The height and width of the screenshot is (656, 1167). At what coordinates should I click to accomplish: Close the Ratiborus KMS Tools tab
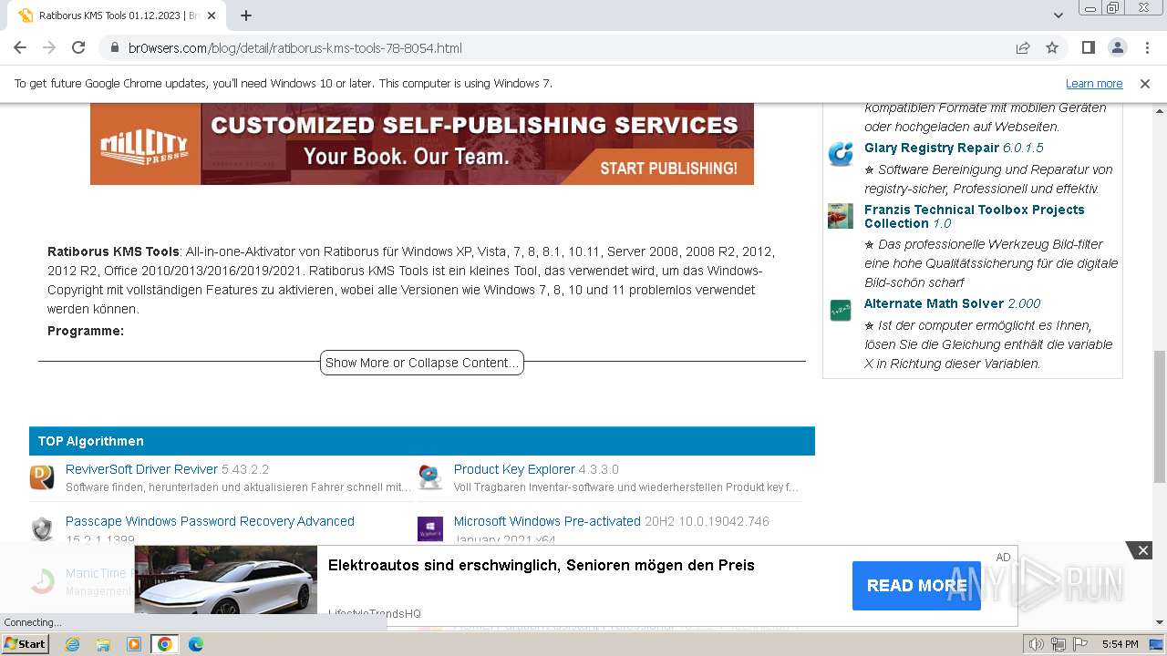click(x=212, y=15)
